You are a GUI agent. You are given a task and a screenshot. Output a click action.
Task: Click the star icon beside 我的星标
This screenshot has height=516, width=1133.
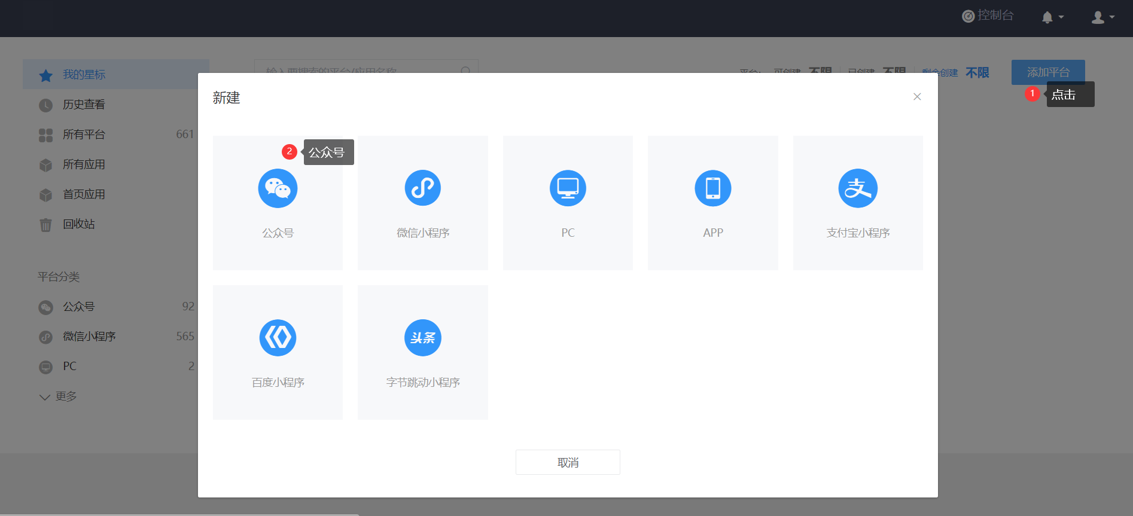click(46, 75)
